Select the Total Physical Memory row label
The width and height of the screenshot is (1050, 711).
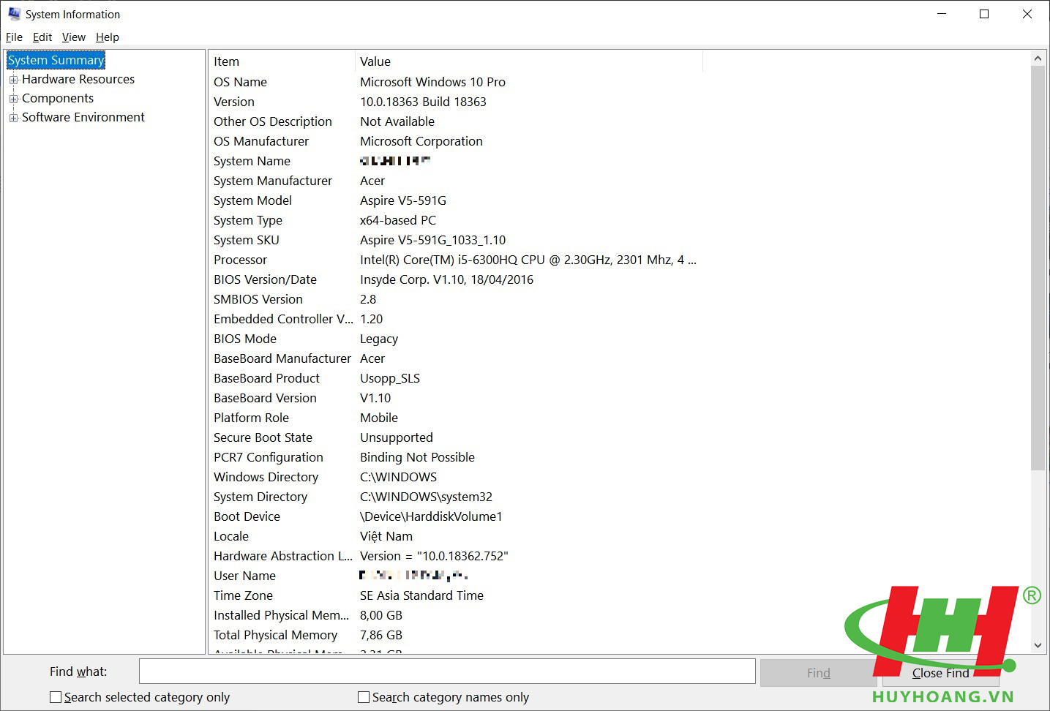(x=275, y=635)
